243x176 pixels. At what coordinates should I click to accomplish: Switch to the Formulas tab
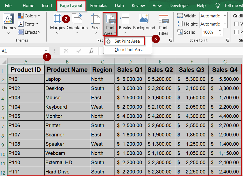point(99,5)
